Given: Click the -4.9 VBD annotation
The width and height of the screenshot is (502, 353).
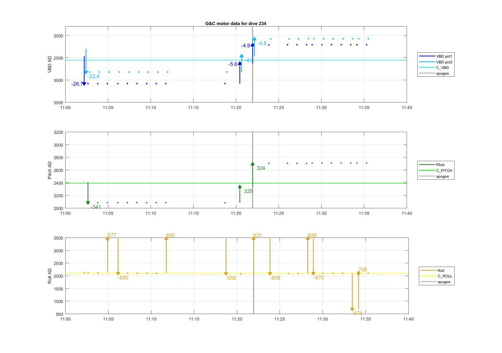Looking at the screenshot, I should click(246, 45).
